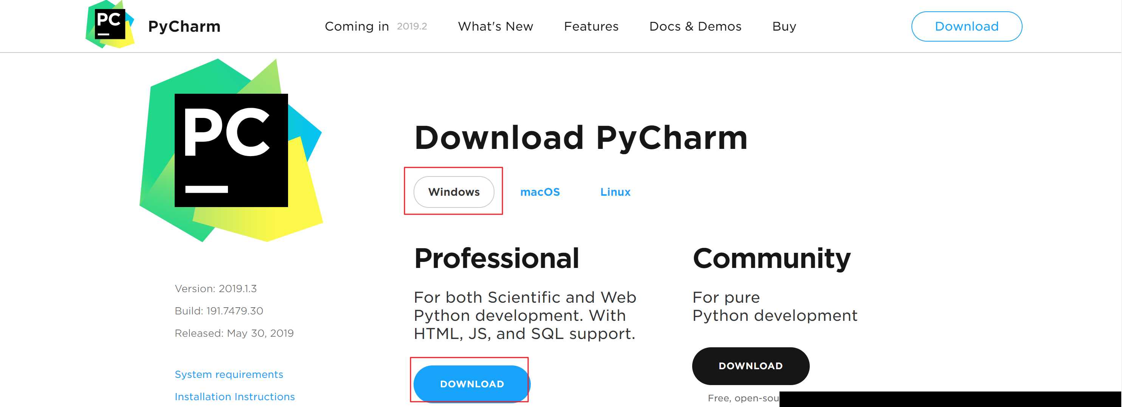Click the Build: 191.7479.30 text
Viewport: 1122px width, 407px height.
pyautogui.click(x=219, y=311)
